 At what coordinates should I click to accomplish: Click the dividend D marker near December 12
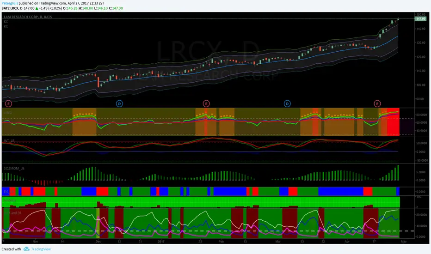tap(119, 103)
